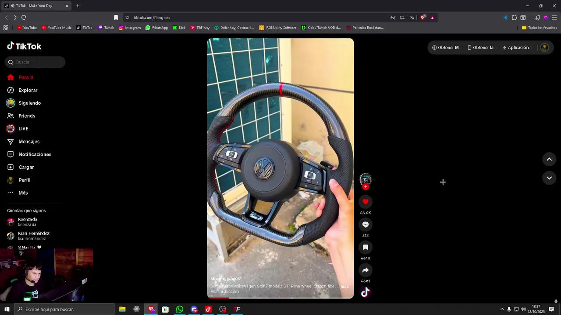Screen dimensions: 561x315
Task: Open browser extensions puzzle icon
Action: [514, 17]
